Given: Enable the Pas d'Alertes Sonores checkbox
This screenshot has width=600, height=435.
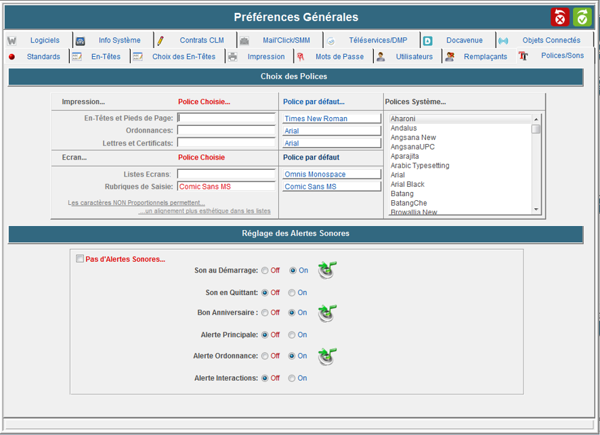Looking at the screenshot, I should [80, 259].
